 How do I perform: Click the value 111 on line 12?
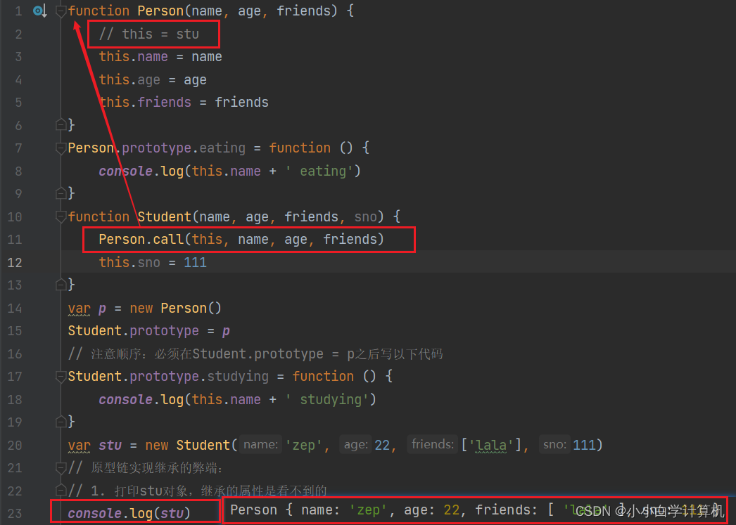coord(196,263)
